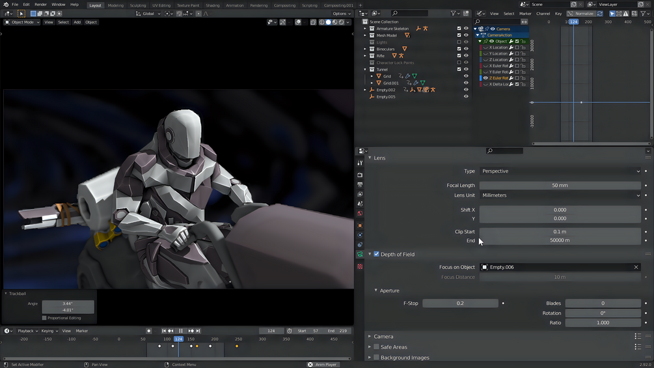
Task: Switch to the Sculpting workspace tab
Action: tap(138, 5)
